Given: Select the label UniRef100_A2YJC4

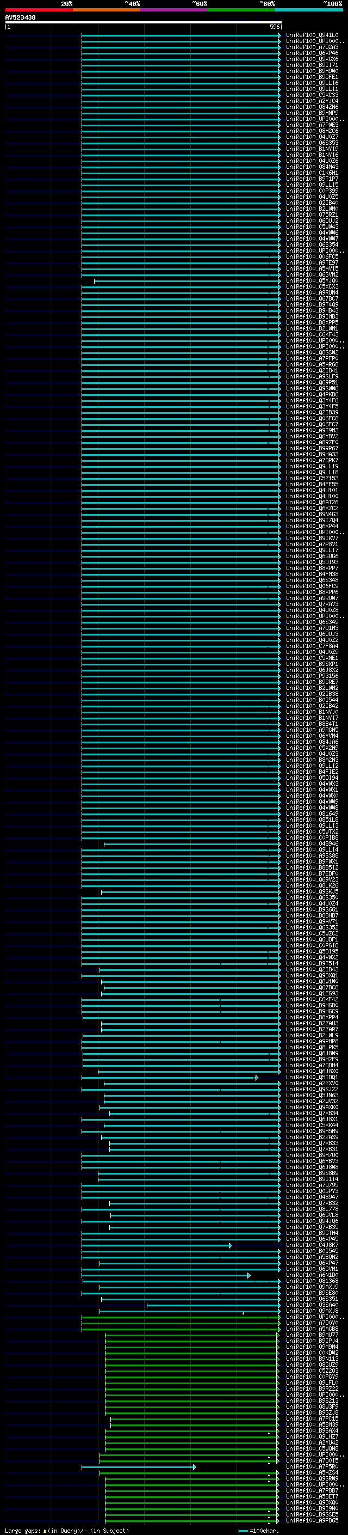Looking at the screenshot, I should (x=312, y=101).
